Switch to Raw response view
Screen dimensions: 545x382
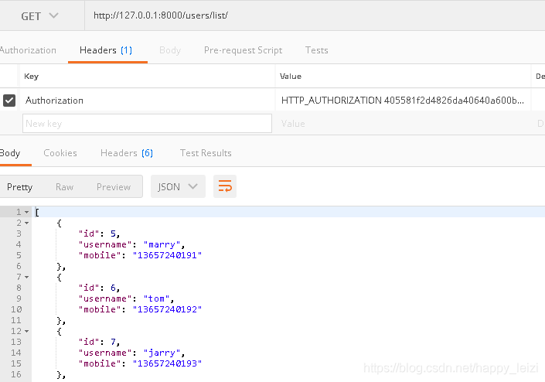coord(65,186)
